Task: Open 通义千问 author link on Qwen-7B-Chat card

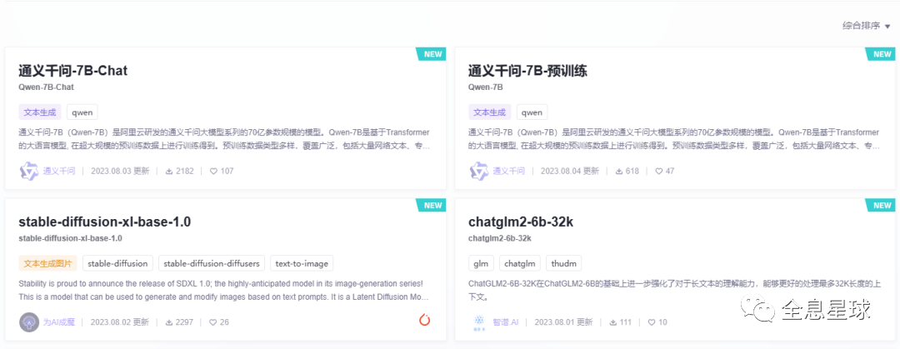Action: click(x=59, y=171)
